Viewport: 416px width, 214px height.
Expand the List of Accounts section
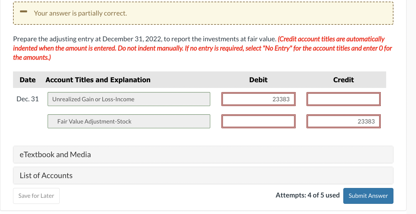(x=46, y=176)
